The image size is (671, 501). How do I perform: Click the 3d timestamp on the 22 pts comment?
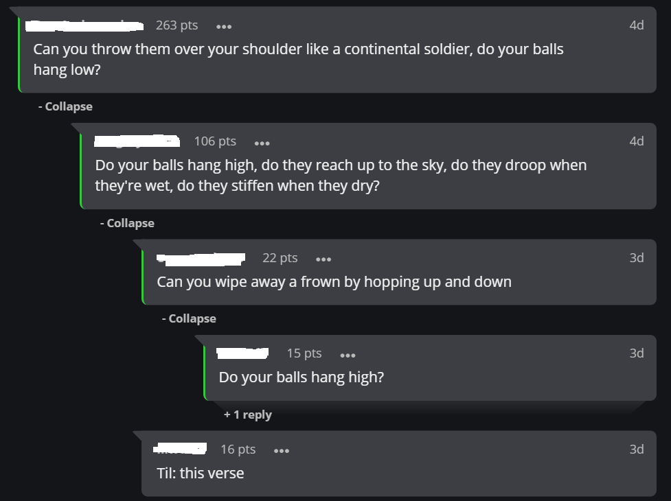[636, 258]
